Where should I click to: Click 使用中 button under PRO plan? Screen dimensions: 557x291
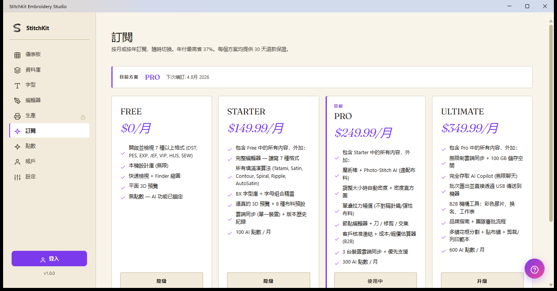pyautogui.click(x=376, y=281)
